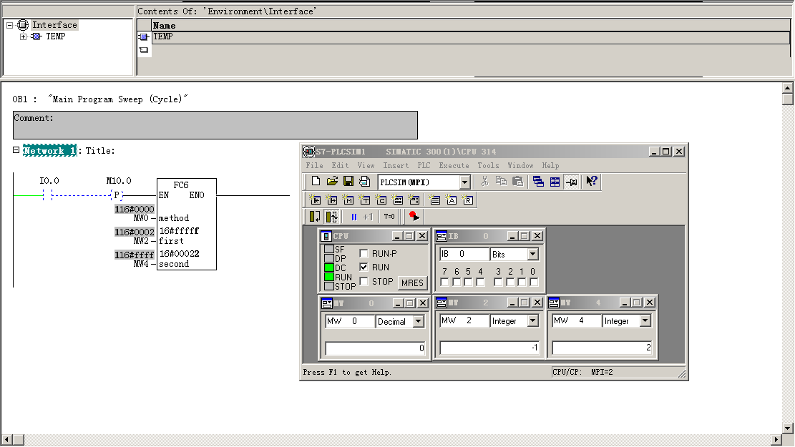Click the Cut scissors icon in PLCSIM

(x=484, y=182)
